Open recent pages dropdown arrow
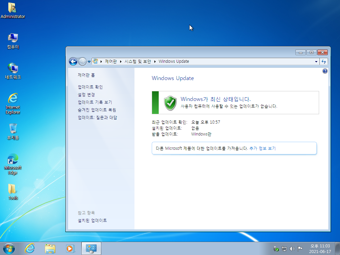 89,62
